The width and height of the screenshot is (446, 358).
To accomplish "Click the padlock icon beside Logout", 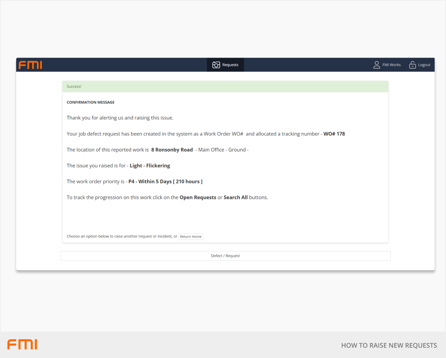I will [412, 65].
